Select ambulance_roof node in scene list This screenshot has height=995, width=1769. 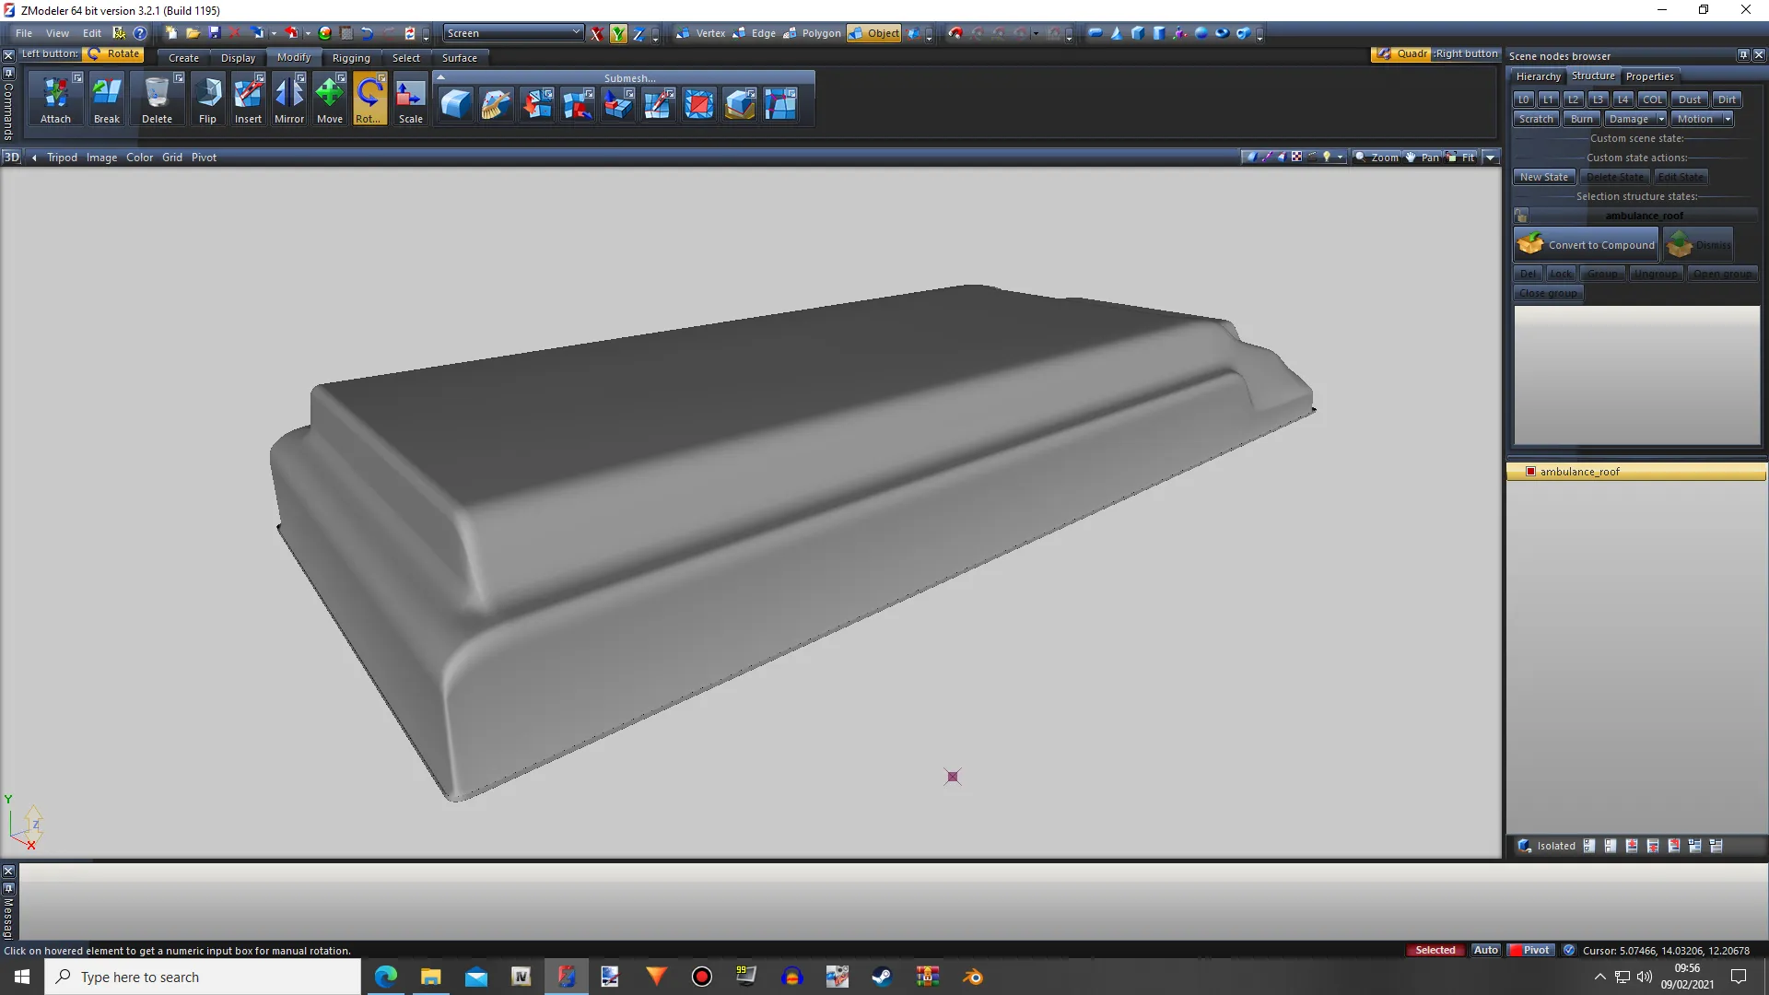[1579, 472]
